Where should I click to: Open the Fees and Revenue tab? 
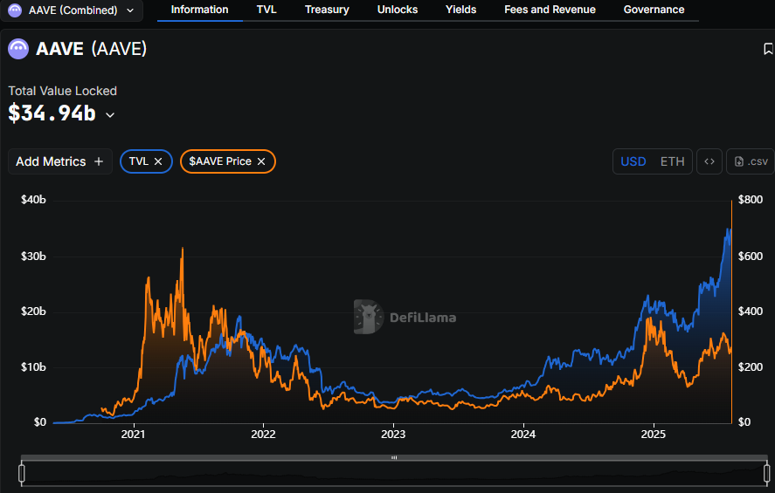point(550,10)
